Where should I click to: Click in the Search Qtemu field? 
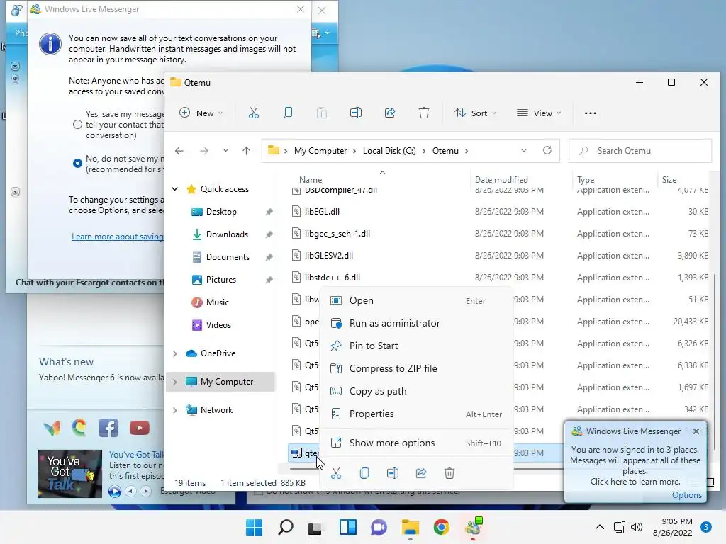(640, 151)
